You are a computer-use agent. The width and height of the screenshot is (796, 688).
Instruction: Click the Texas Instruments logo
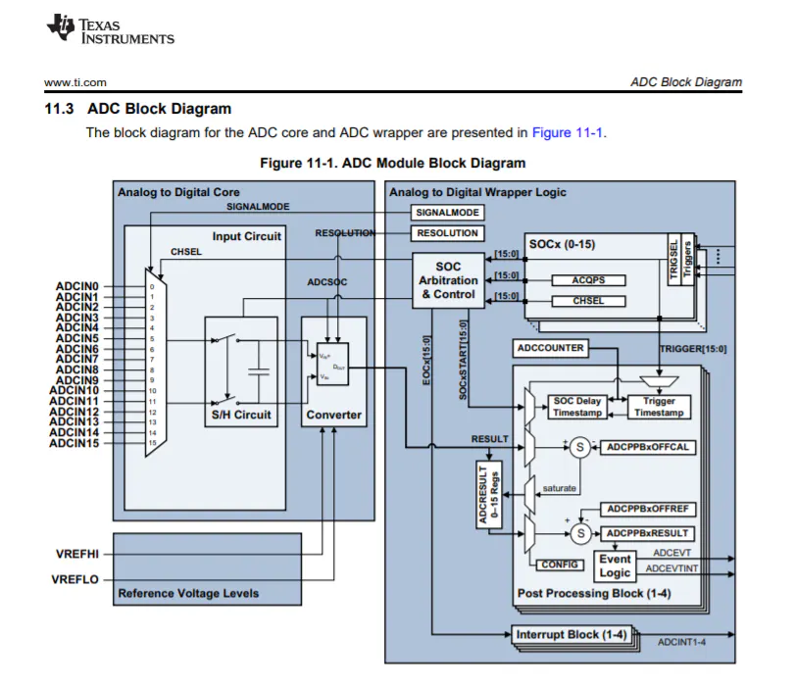point(111,29)
